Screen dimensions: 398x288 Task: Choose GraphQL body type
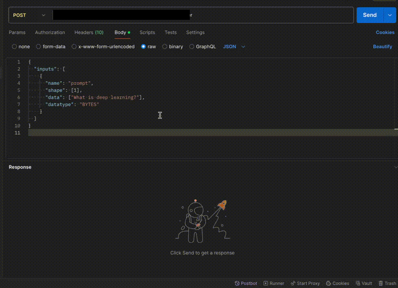[192, 47]
